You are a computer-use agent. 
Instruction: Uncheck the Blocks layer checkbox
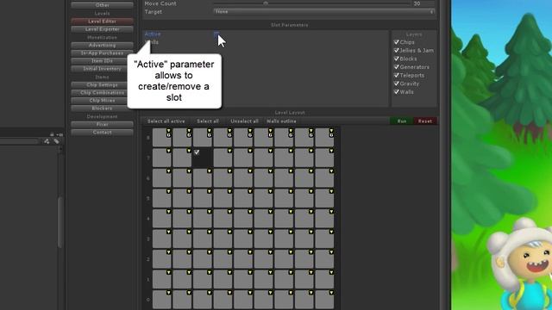click(x=397, y=59)
